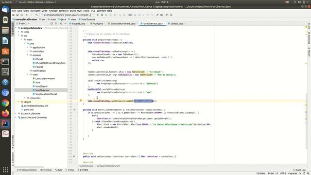
Task: Hide the Project panel with minus icon
Action: pyautogui.click(x=65, y=24)
